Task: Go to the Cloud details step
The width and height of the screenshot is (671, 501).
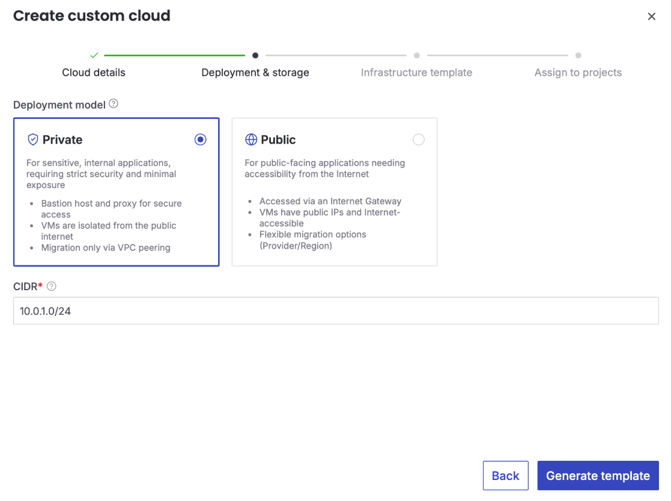Action: [x=94, y=72]
